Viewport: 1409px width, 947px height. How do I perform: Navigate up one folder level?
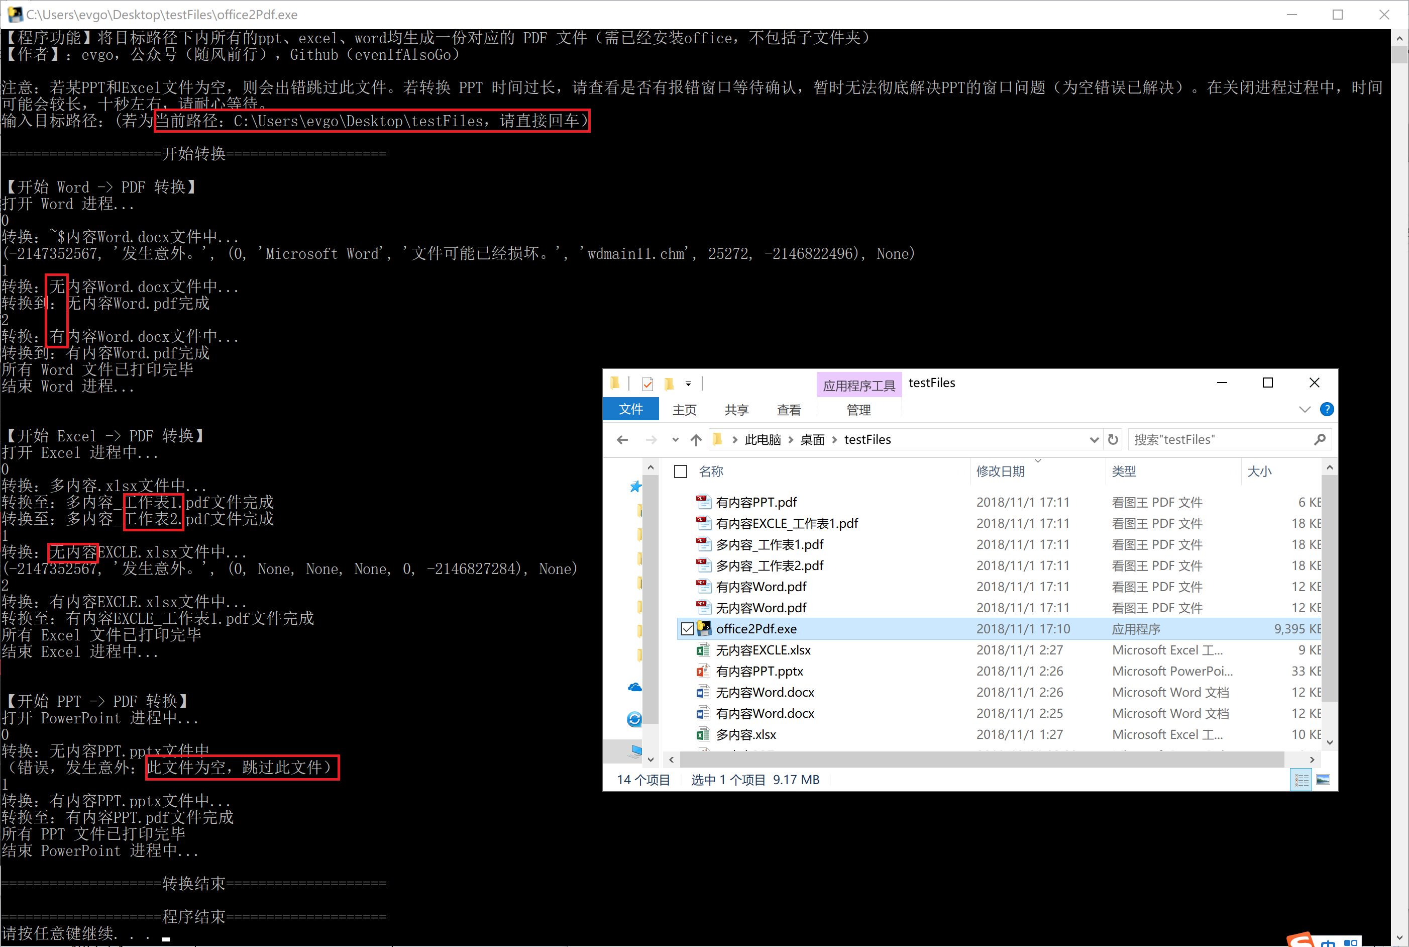click(x=696, y=440)
